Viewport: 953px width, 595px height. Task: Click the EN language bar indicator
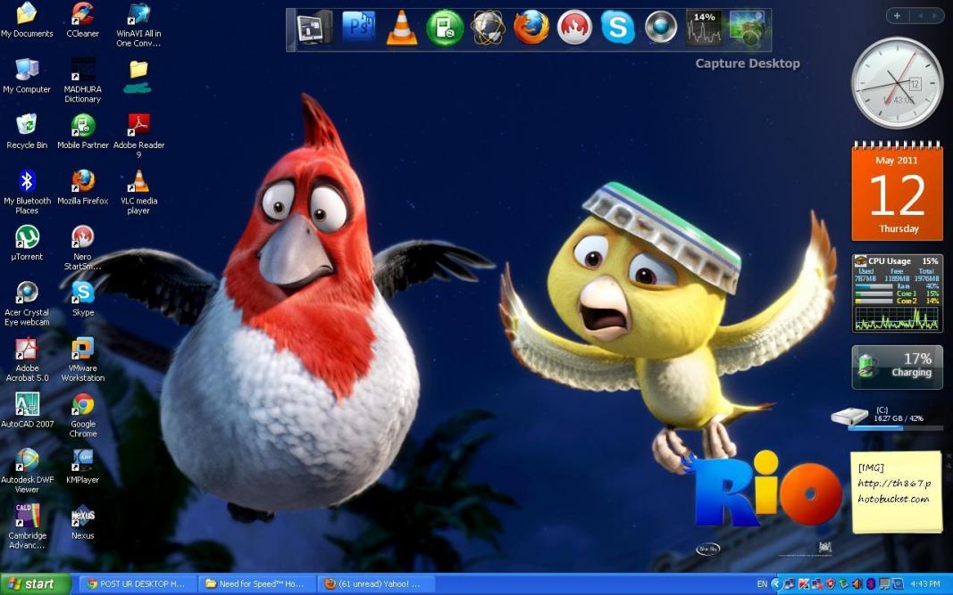762,584
